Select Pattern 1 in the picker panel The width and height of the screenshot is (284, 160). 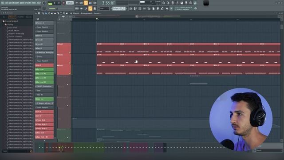click(x=44, y=23)
